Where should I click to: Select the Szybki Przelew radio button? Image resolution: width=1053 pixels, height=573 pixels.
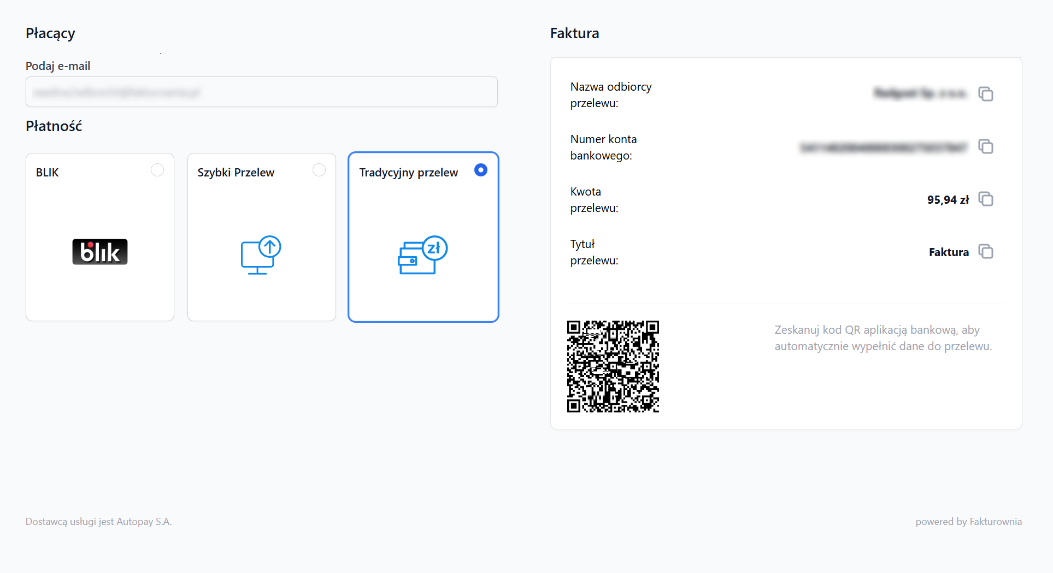(319, 170)
